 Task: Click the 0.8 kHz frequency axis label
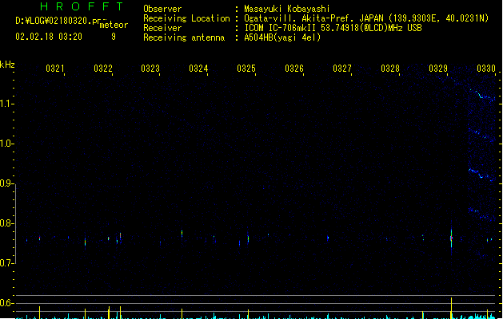(x=6, y=223)
